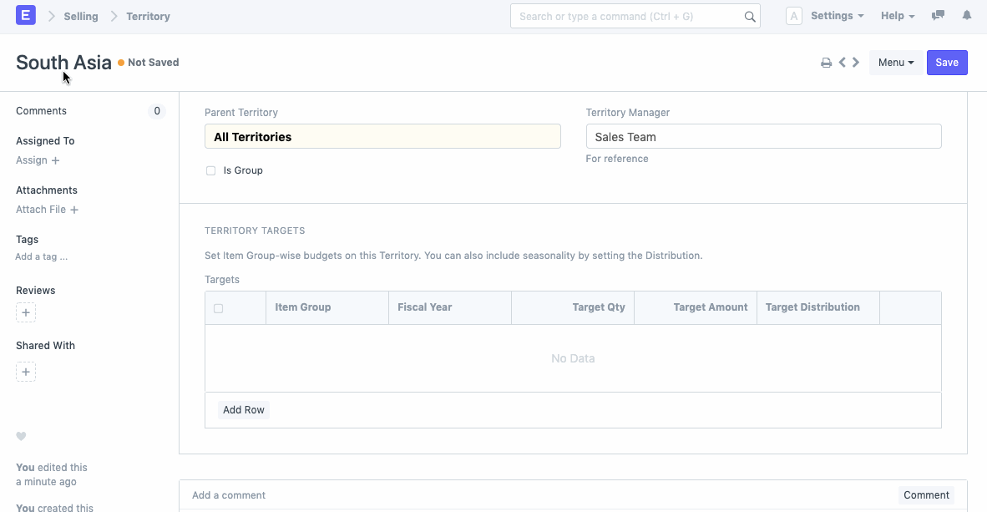987x512 pixels.
Task: Save the South Asia territory
Action: coord(947,62)
